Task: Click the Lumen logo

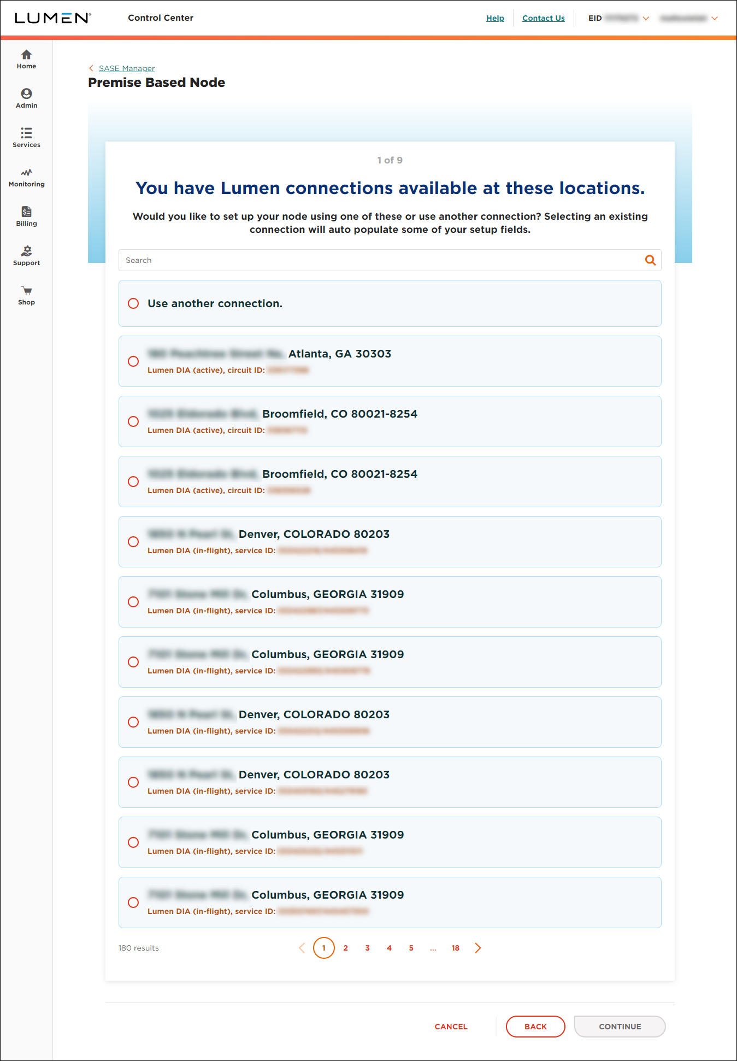Action: pos(52,18)
